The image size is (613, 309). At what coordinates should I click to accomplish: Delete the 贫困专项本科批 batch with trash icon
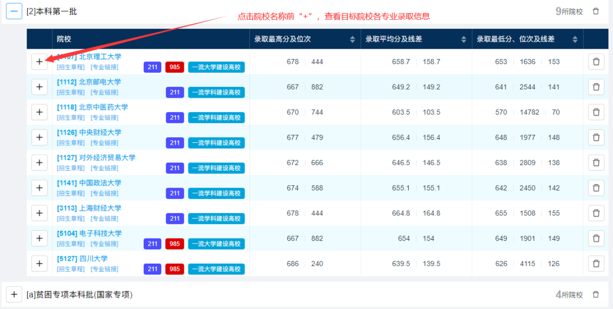(x=595, y=294)
